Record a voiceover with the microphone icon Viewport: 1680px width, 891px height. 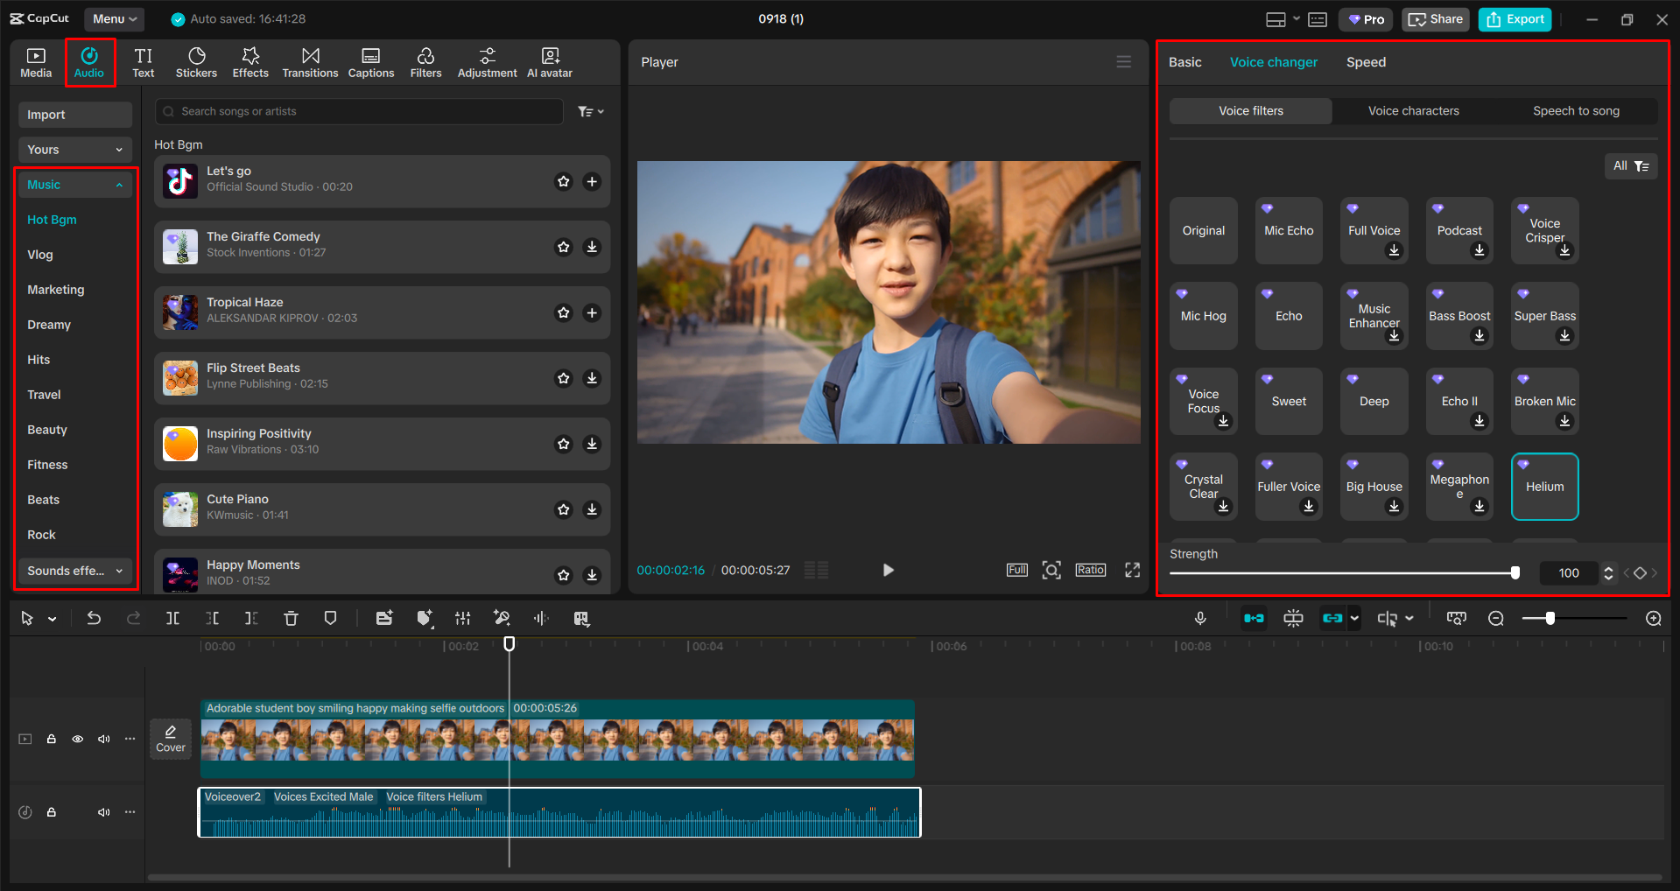(x=1199, y=618)
